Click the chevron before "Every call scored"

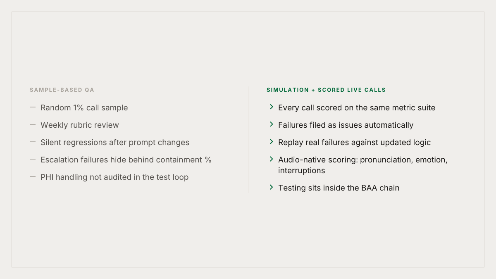(x=272, y=107)
